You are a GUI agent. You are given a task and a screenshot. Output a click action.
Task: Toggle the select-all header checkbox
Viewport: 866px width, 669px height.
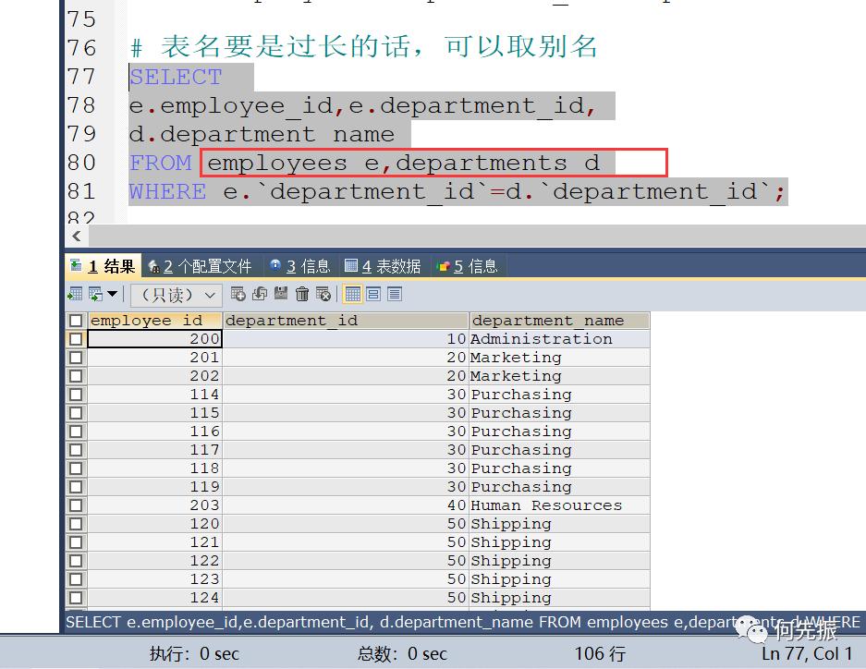click(76, 321)
